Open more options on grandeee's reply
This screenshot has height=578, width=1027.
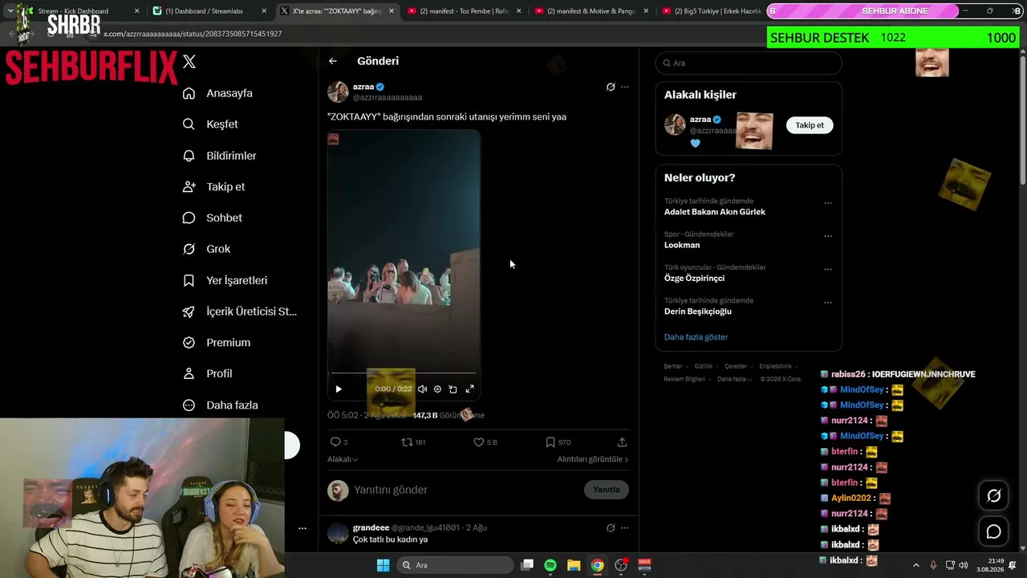coord(625,528)
